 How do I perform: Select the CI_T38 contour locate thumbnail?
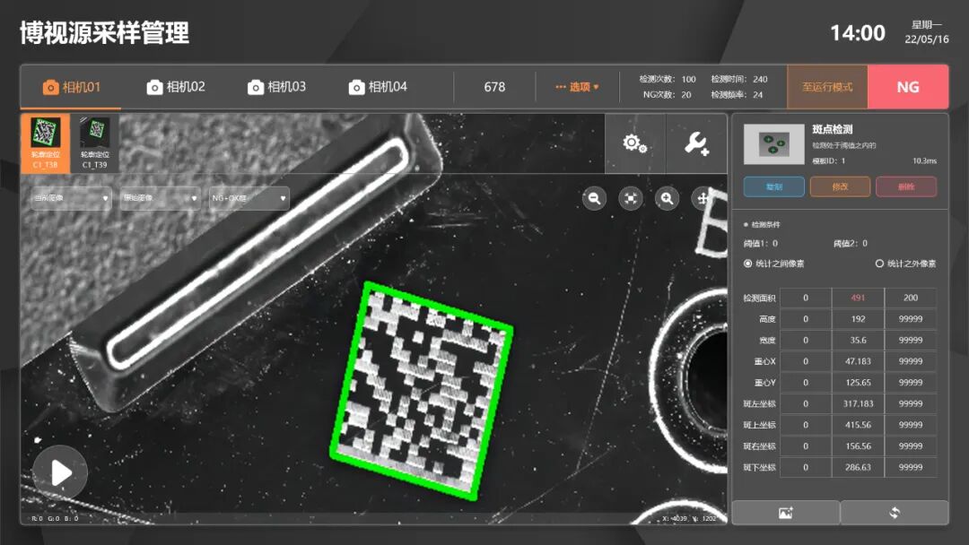[x=46, y=143]
